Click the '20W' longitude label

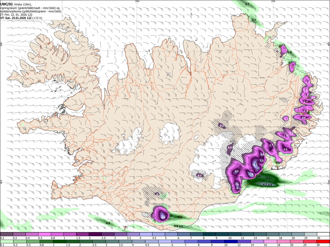[137, 1]
